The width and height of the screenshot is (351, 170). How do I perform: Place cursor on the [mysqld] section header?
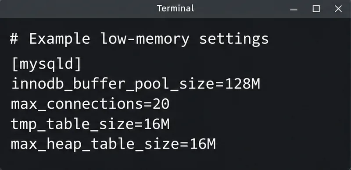pos(47,64)
